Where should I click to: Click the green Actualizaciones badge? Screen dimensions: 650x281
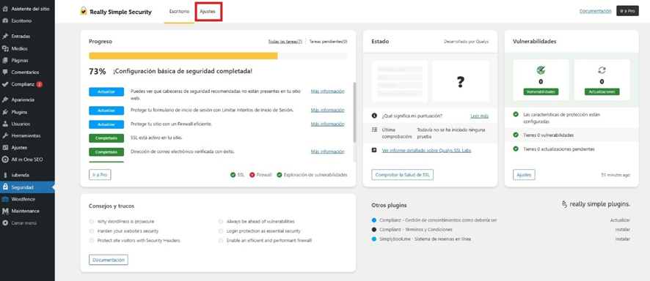coord(602,91)
